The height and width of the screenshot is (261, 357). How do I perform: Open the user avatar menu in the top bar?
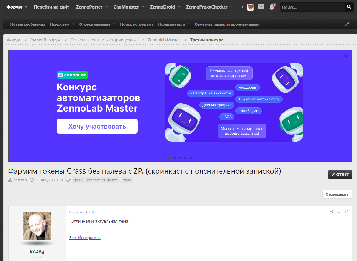pos(250,7)
